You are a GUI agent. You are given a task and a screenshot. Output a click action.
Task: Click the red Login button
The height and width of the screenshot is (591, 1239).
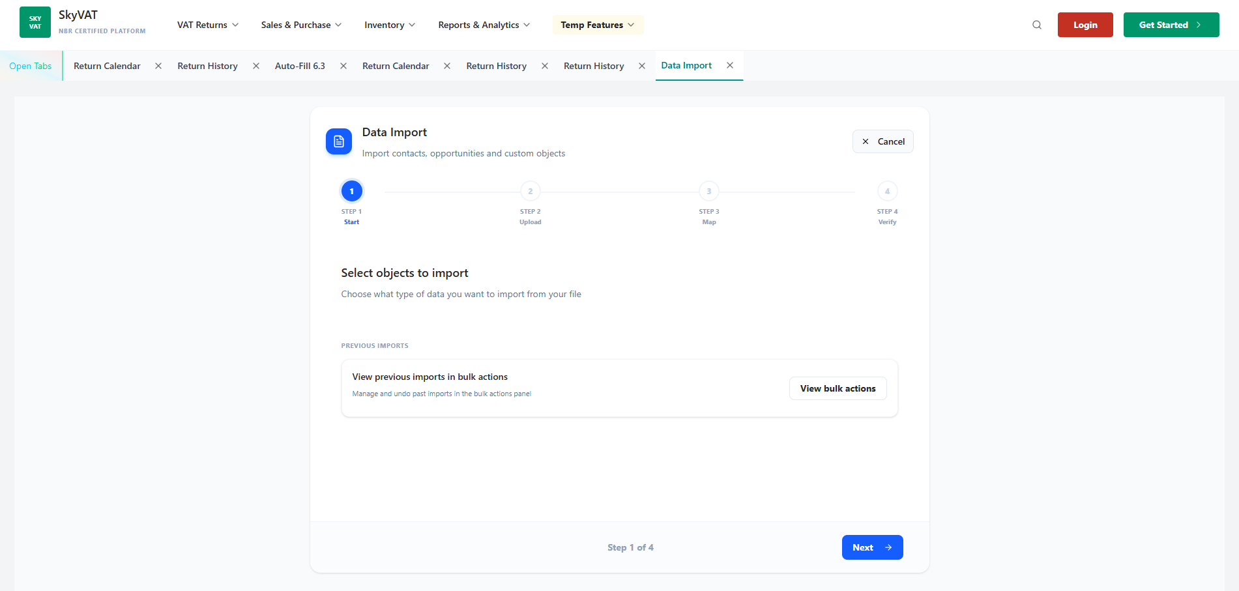(1085, 25)
